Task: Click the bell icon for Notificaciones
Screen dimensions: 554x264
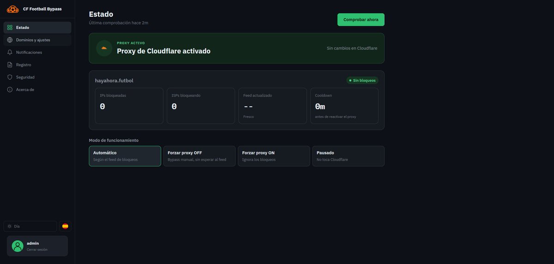Action: [x=10, y=52]
